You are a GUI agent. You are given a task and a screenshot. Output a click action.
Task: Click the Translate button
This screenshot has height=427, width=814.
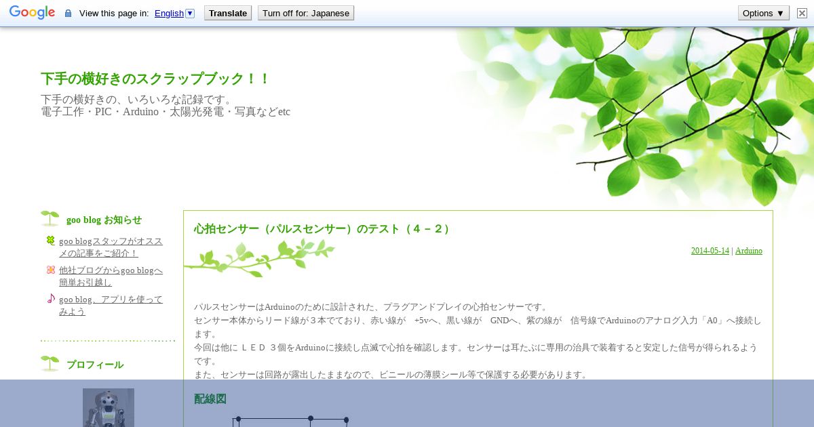[228, 13]
